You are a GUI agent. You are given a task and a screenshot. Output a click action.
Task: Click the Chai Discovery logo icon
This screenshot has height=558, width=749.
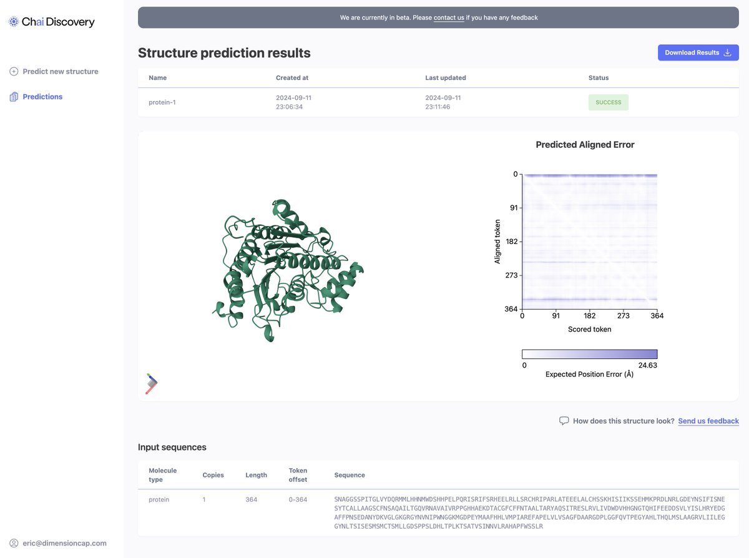[14, 22]
